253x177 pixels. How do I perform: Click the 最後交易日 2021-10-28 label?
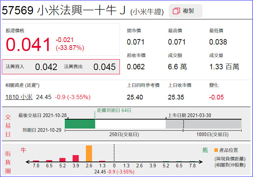pos(43,116)
